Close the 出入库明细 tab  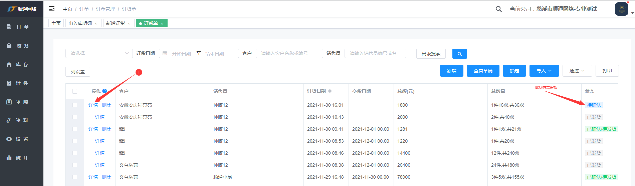click(96, 24)
